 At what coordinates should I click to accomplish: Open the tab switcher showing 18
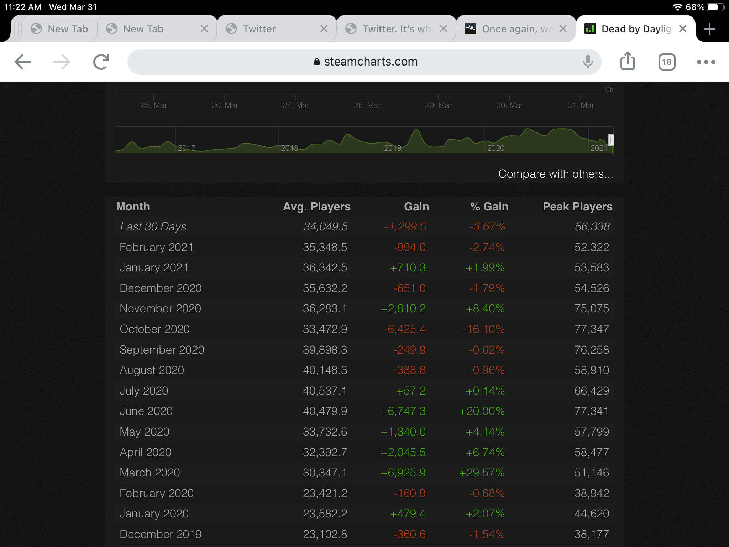[667, 62]
